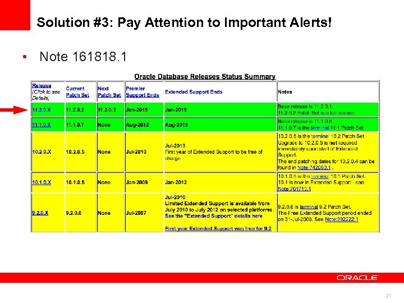The width and height of the screenshot is (404, 303).
Task: Select 'None' next patch set cell in 11.1.0.X row
Action: click(x=111, y=125)
